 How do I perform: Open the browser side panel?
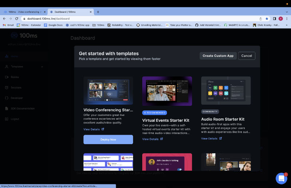[275, 19]
